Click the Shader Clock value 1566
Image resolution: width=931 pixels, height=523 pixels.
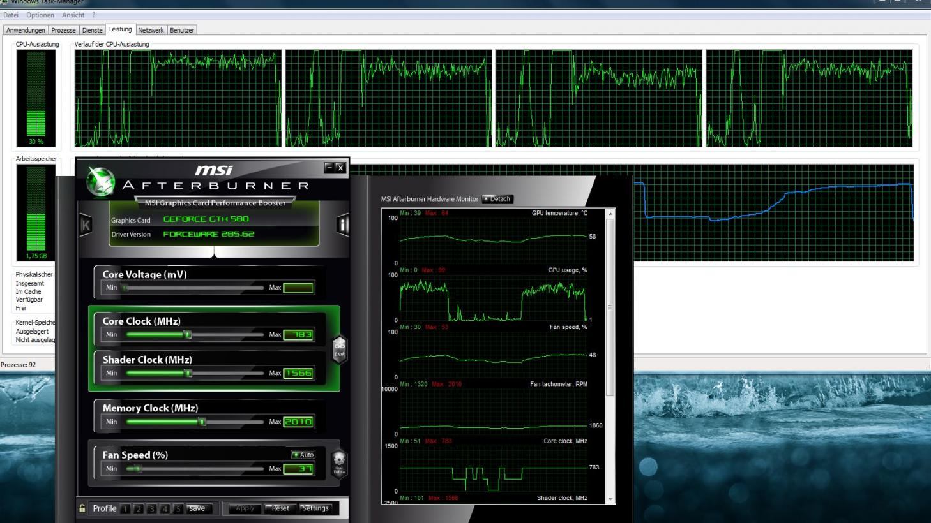[x=298, y=373]
